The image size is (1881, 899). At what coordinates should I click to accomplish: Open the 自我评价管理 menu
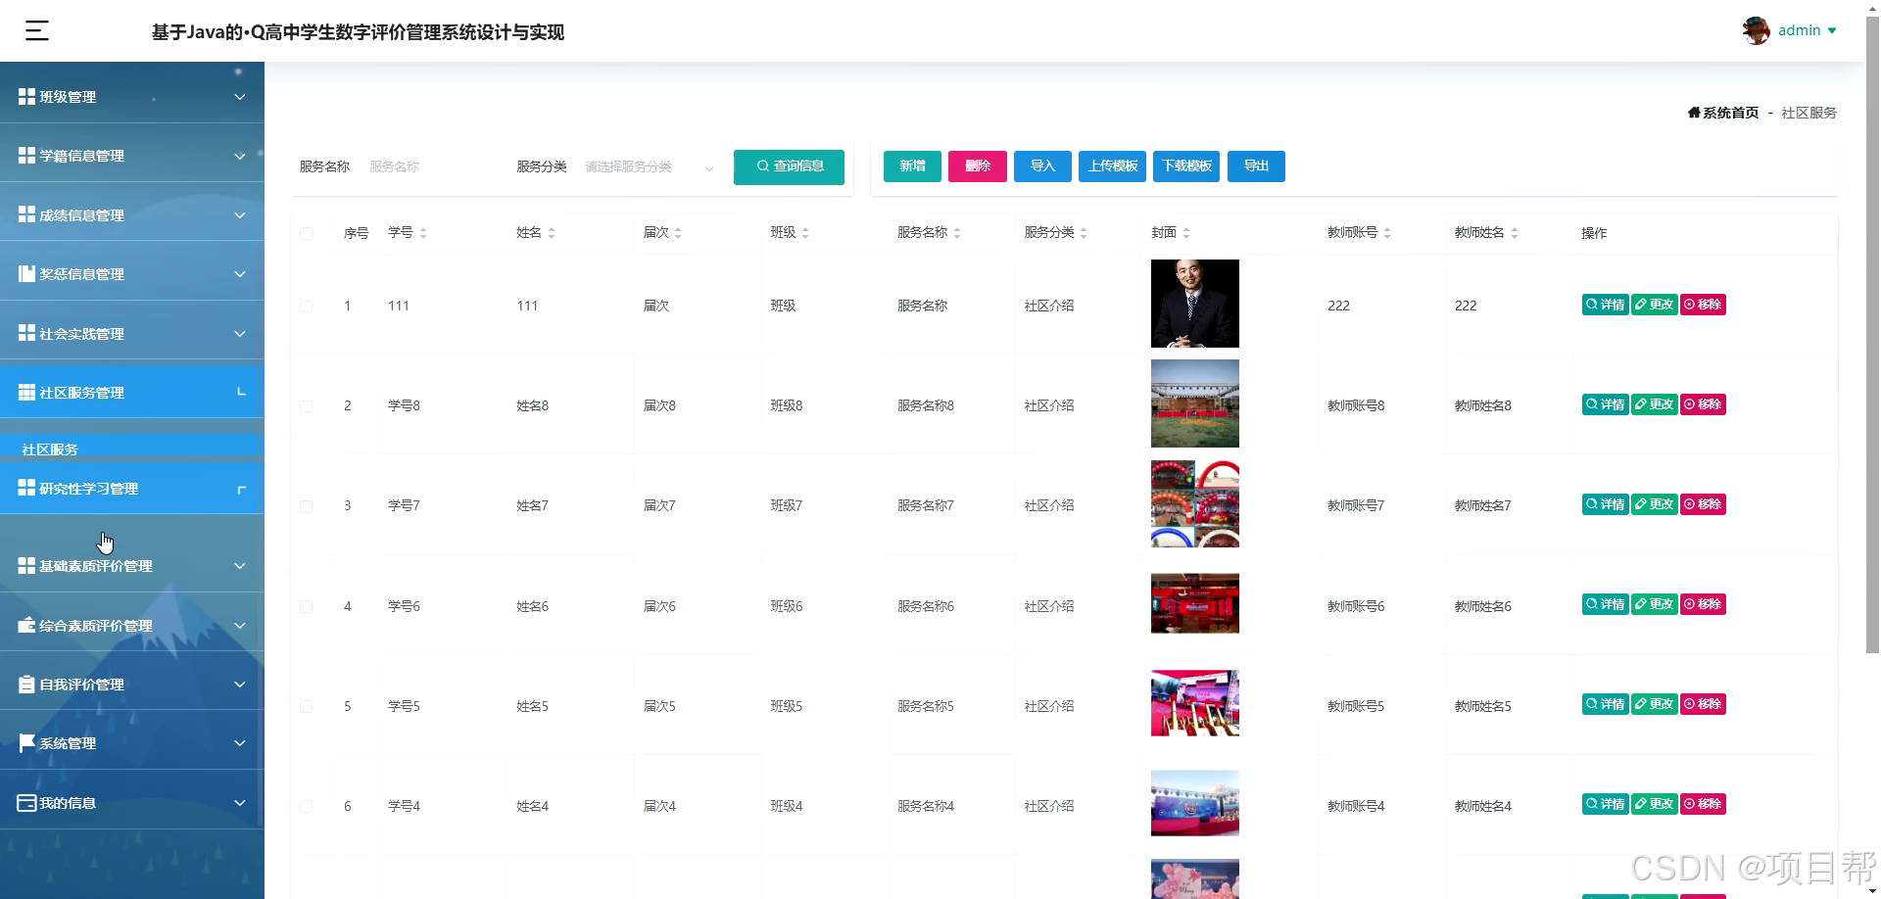click(132, 685)
